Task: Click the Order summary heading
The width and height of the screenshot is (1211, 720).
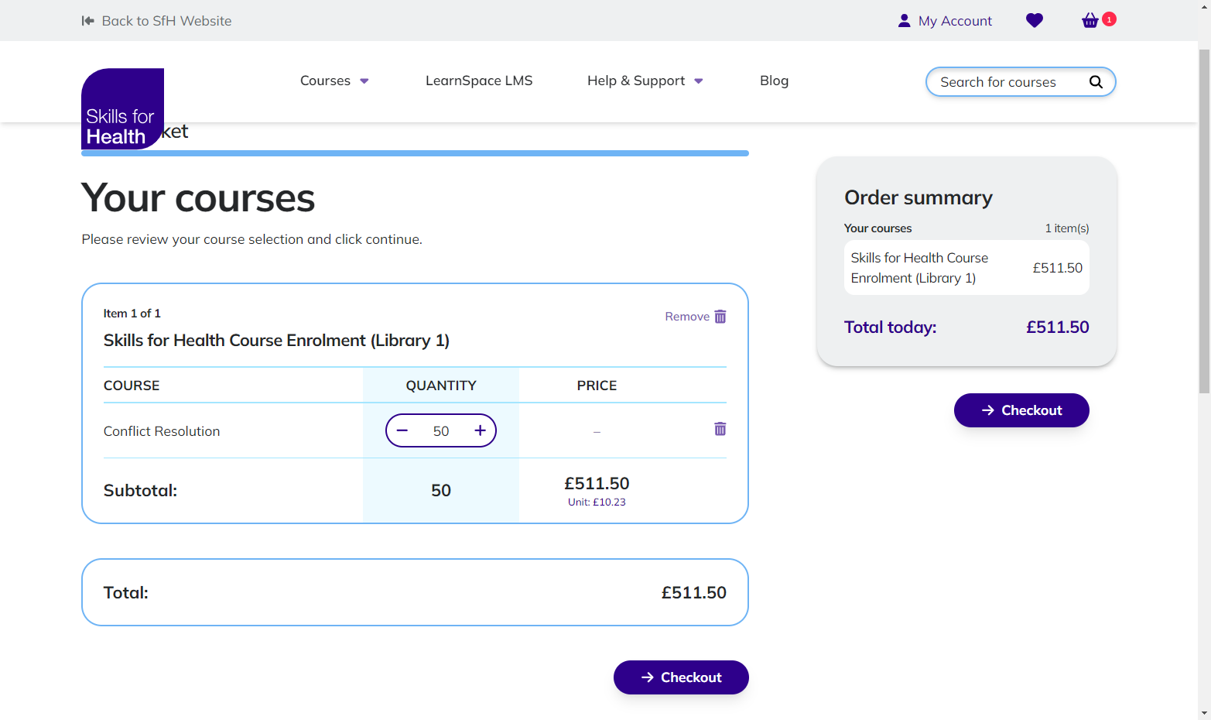Action: click(919, 197)
